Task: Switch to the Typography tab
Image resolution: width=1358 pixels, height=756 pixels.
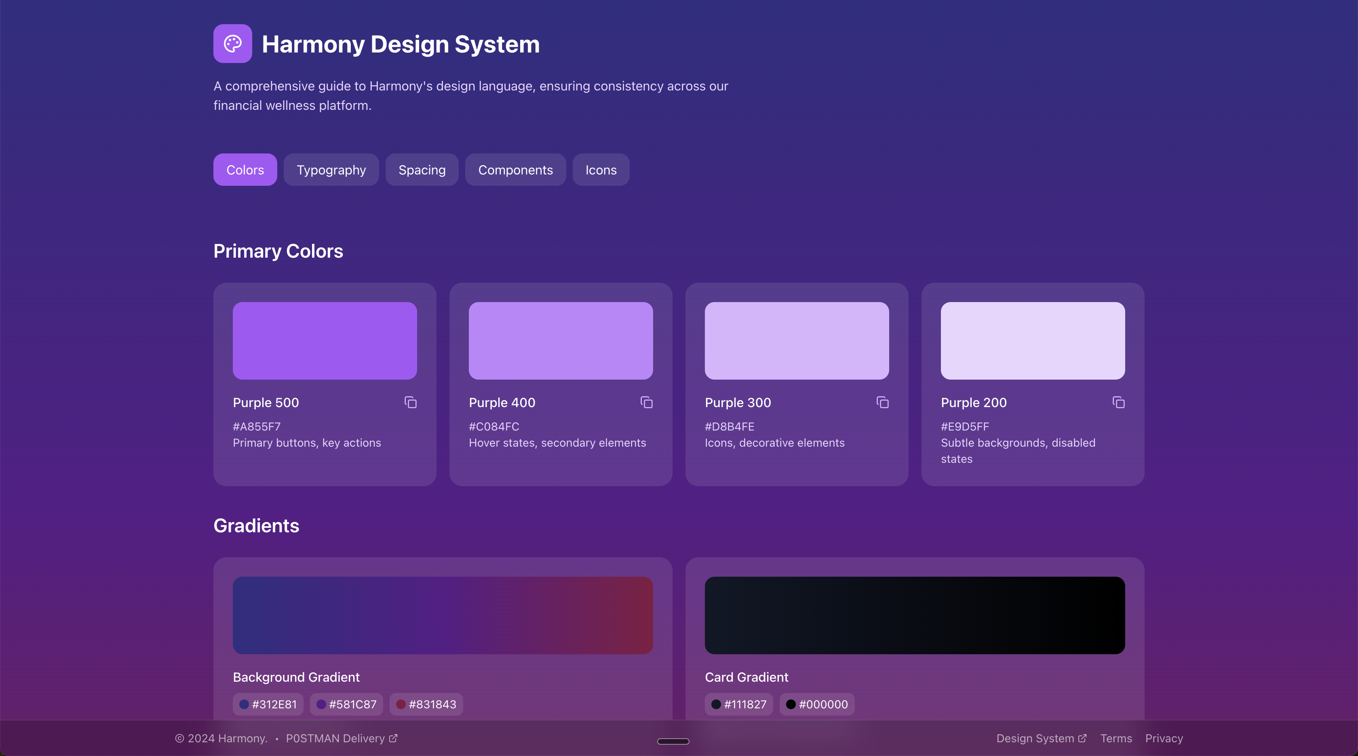Action: [331, 170]
